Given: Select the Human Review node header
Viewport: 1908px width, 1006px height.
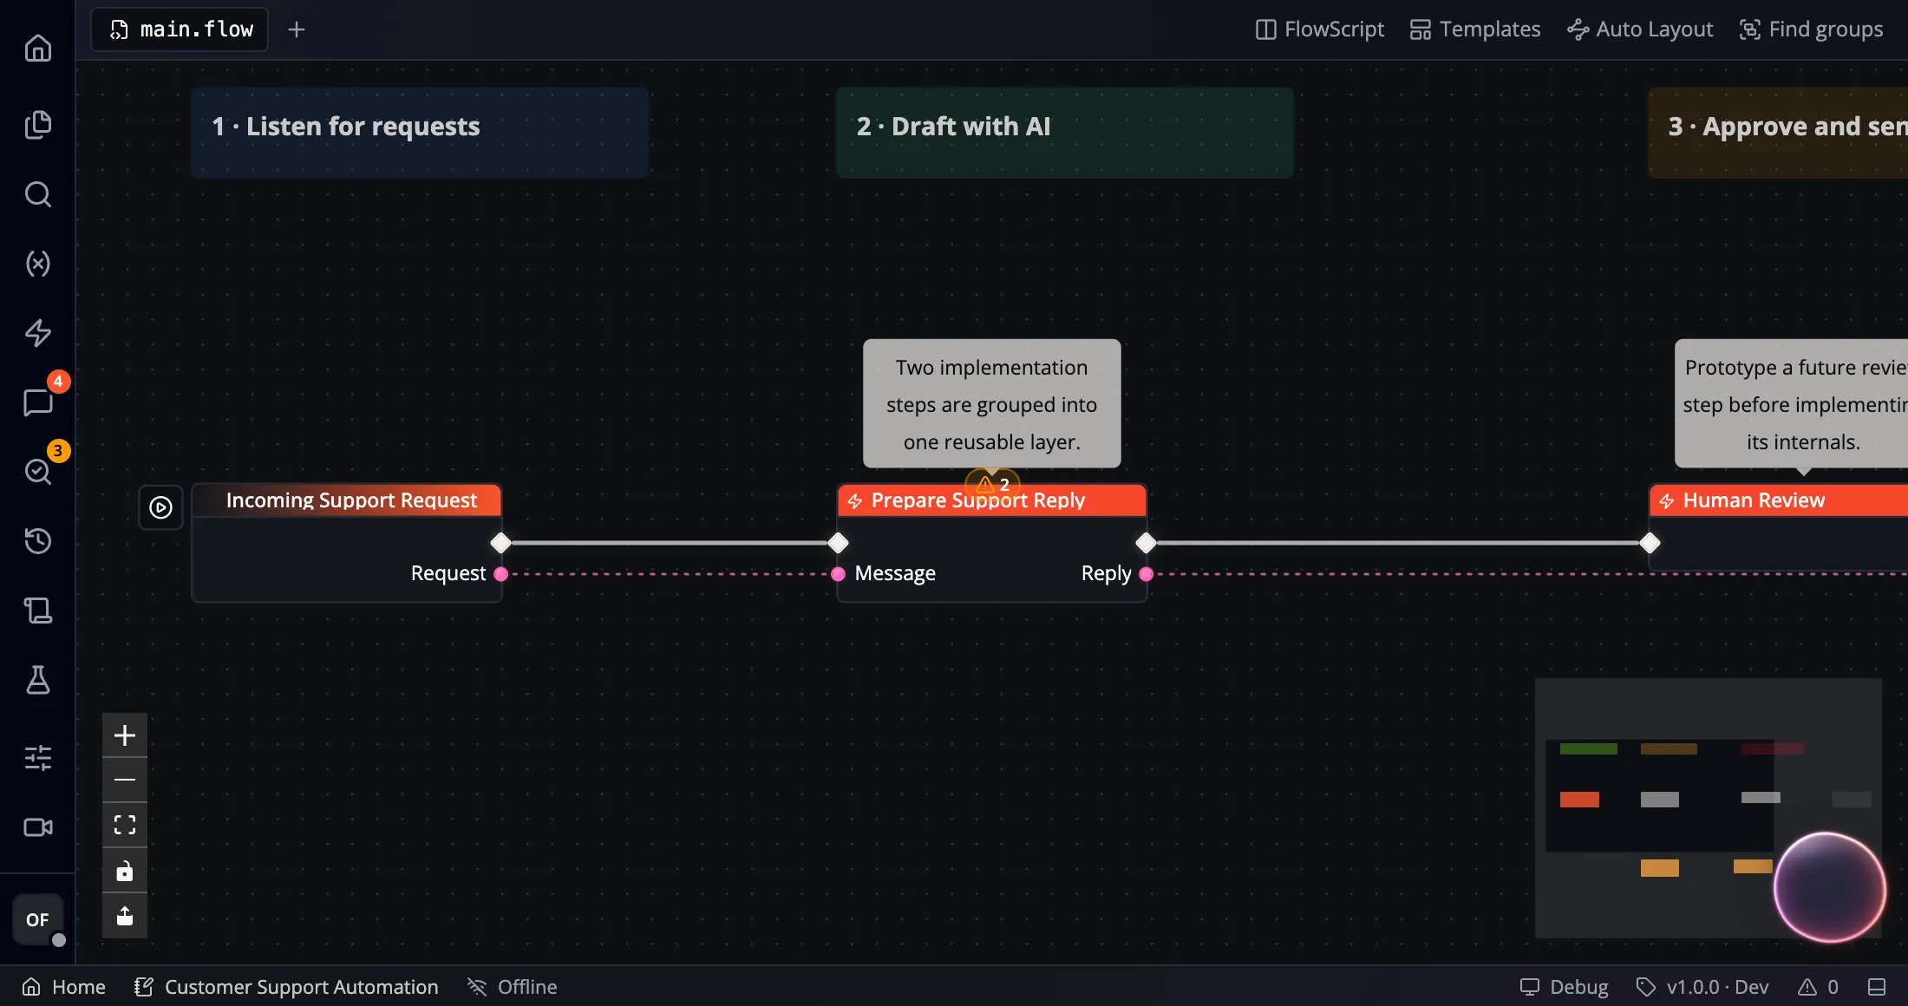Looking at the screenshot, I should click(1778, 500).
